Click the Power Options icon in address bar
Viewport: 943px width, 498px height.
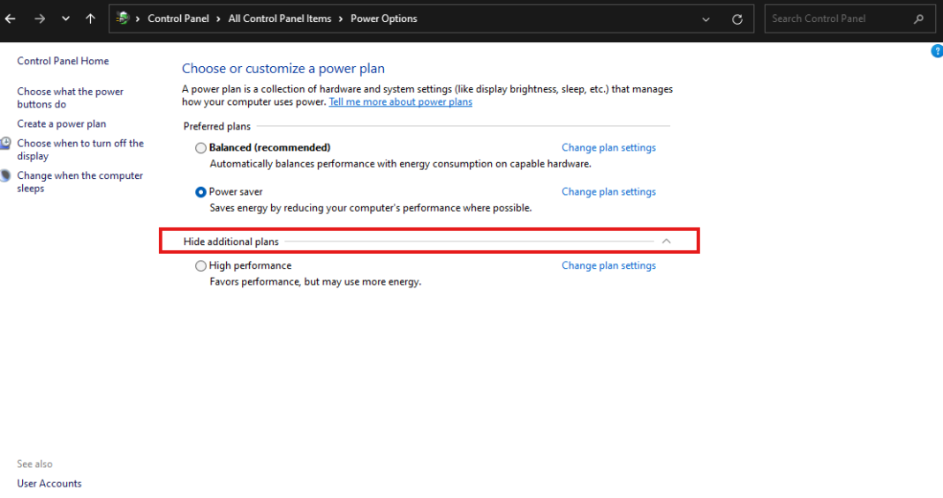click(123, 19)
